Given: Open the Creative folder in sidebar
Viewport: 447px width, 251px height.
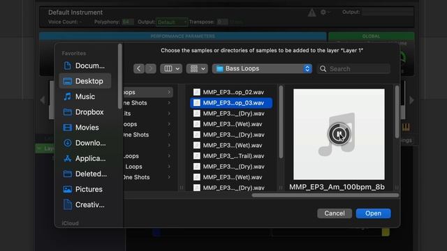Looking at the screenshot, I should click(x=85, y=204).
